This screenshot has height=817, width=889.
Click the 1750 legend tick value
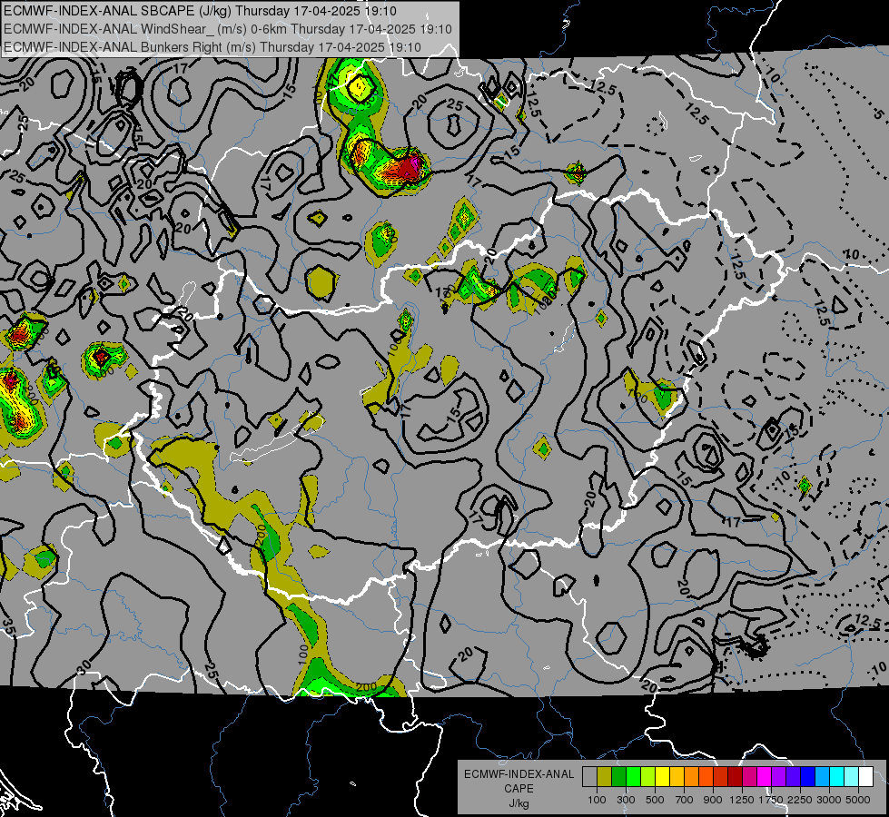(771, 800)
